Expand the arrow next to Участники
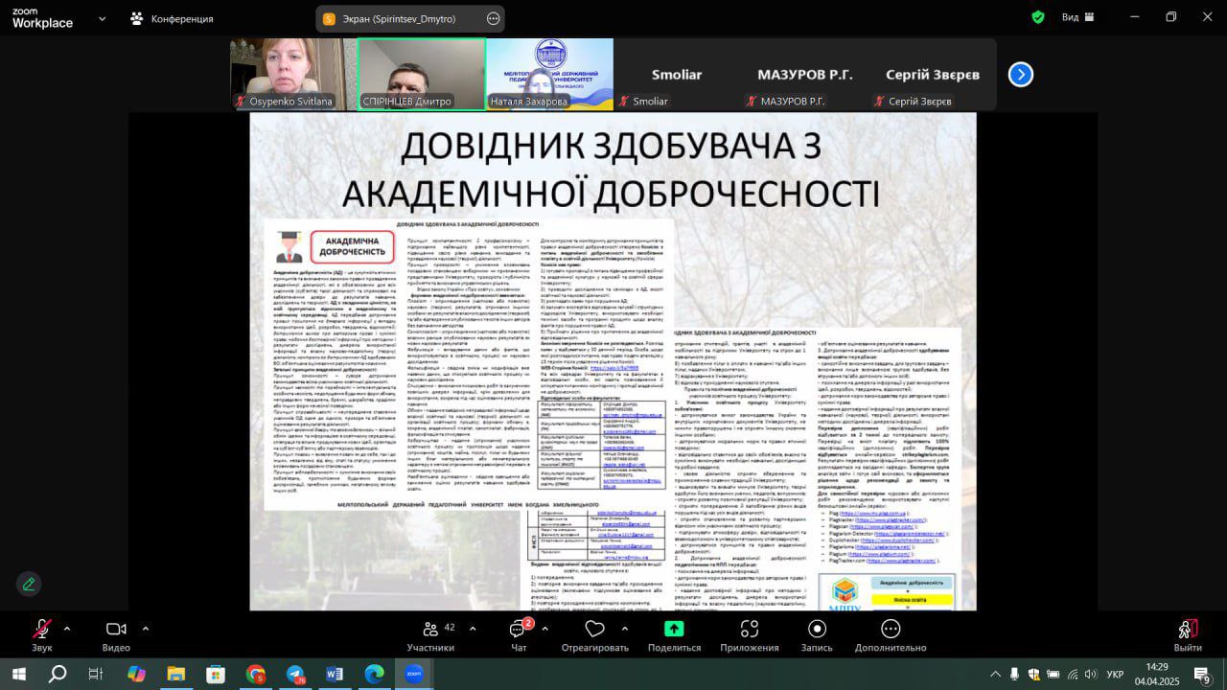The width and height of the screenshot is (1227, 690). pos(468,629)
